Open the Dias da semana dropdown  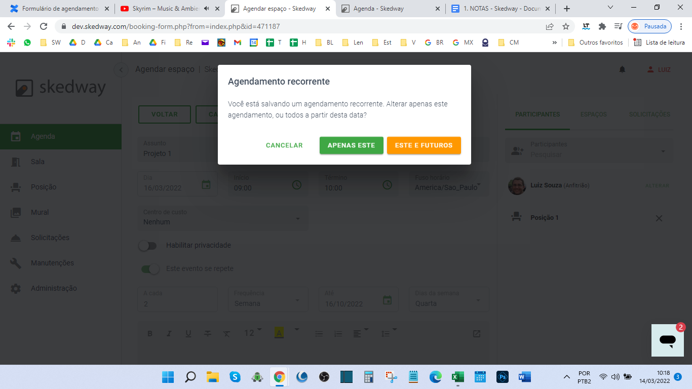coord(478,300)
